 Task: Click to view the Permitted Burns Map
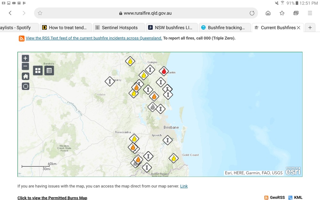pos(52,198)
